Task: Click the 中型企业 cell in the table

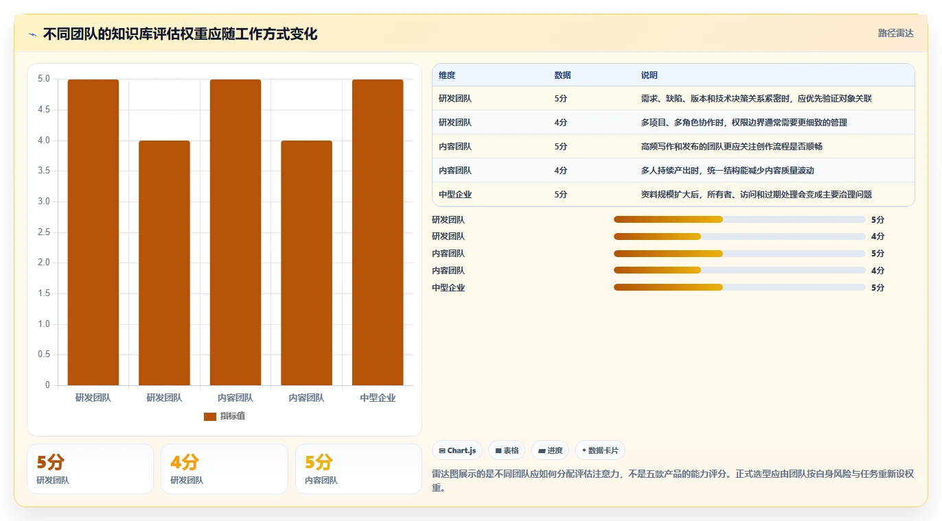Action: coord(455,195)
